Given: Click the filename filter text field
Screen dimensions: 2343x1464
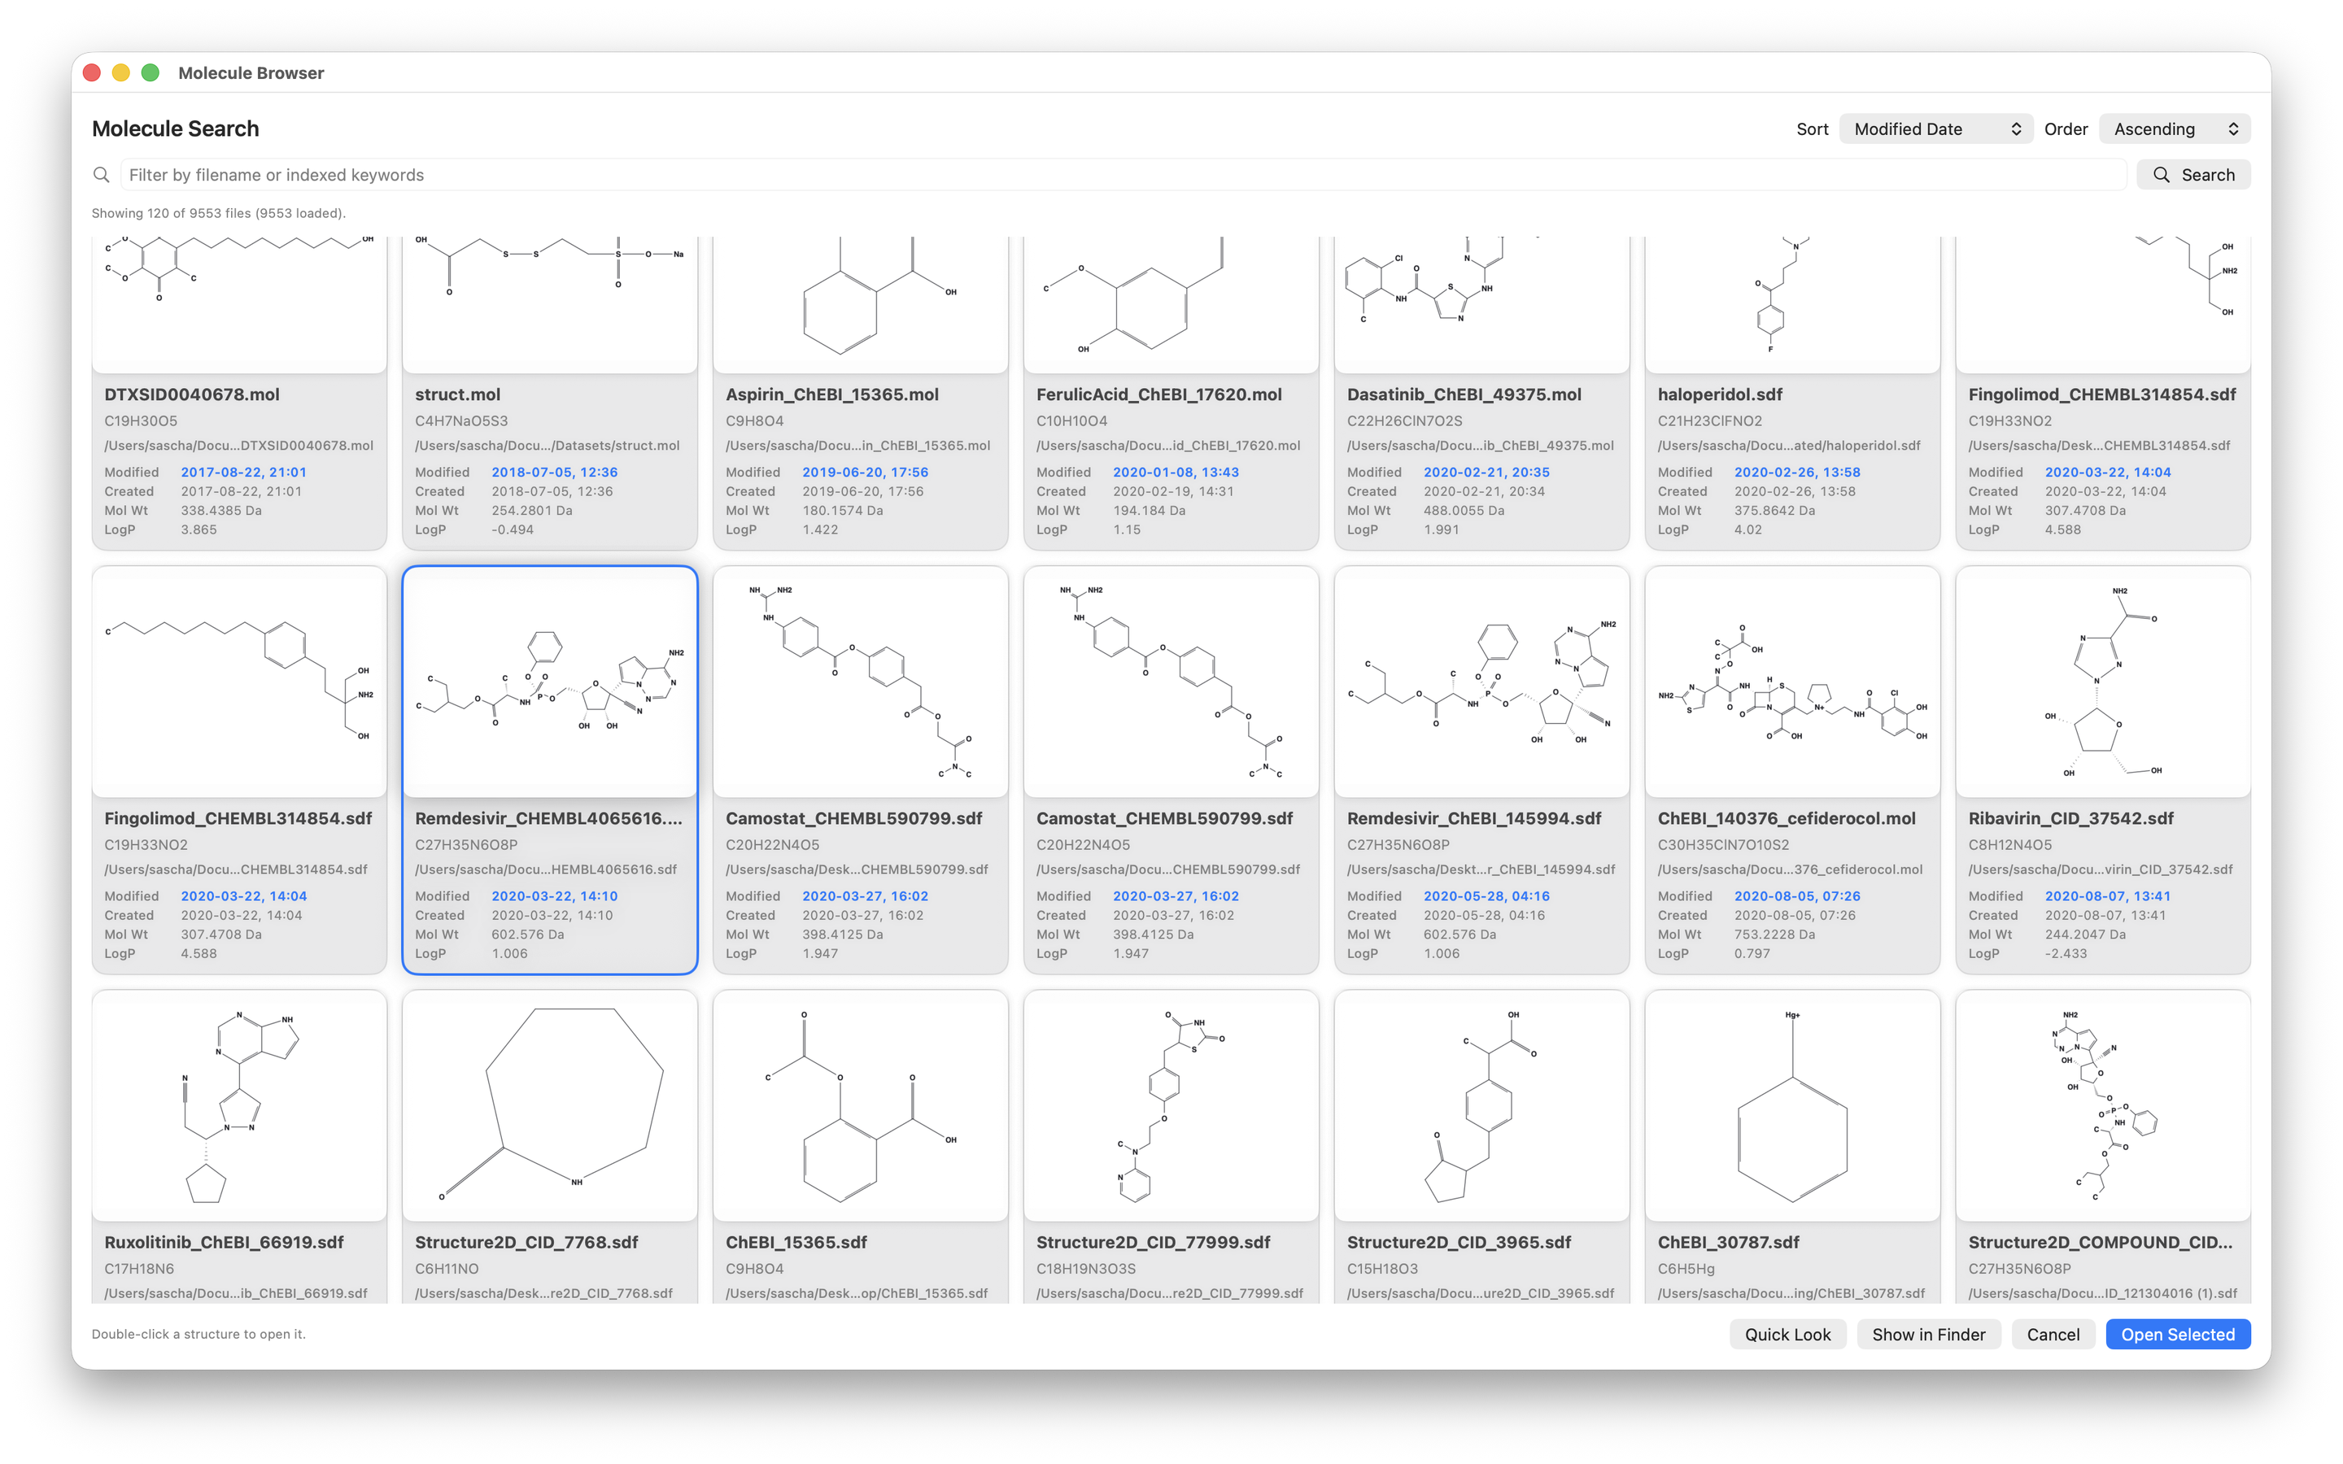Looking at the screenshot, I should [x=1123, y=174].
